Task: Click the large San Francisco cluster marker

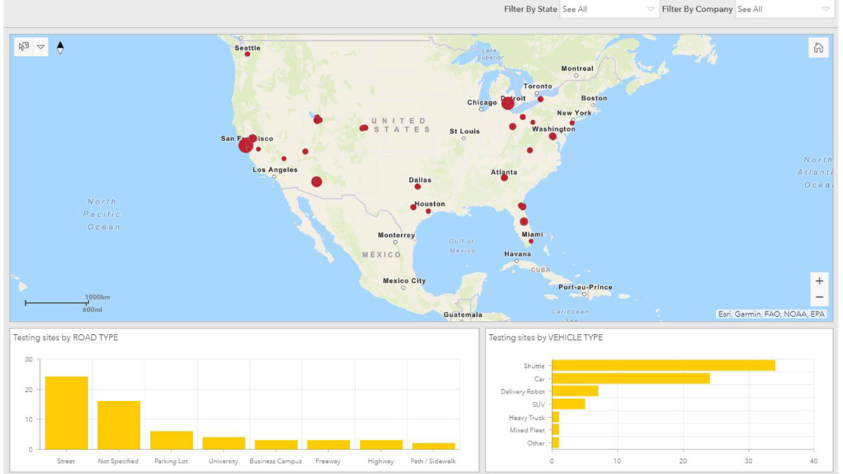Action: 246,146
